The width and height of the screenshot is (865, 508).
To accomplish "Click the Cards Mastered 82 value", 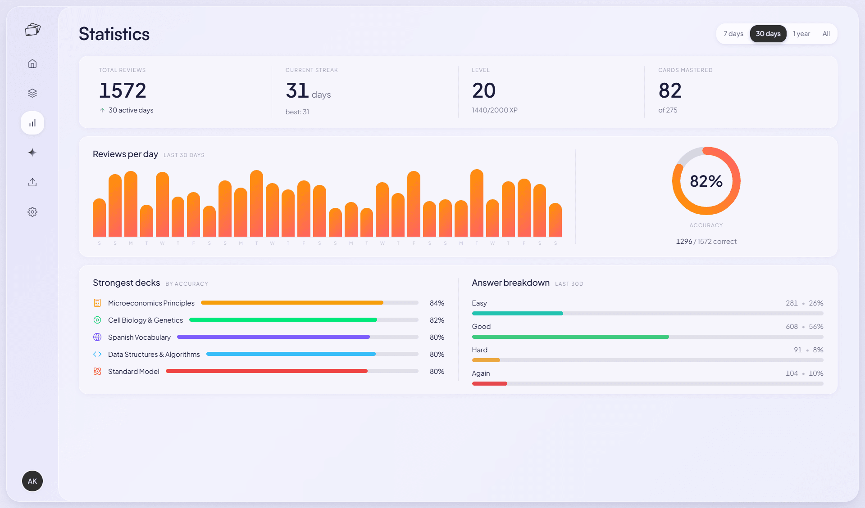I will [x=670, y=90].
